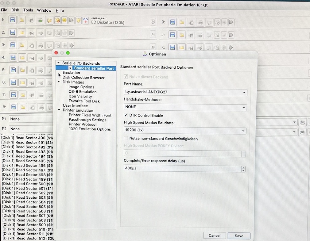Enable Nutze non-standard Geschwindigkeiten checkbox
310x241 pixels.
tap(126, 139)
